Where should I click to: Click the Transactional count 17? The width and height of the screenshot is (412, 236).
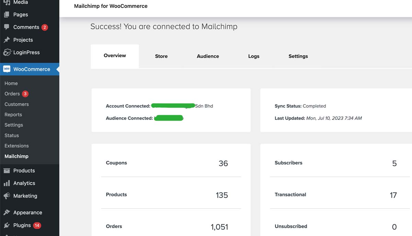[x=393, y=195]
